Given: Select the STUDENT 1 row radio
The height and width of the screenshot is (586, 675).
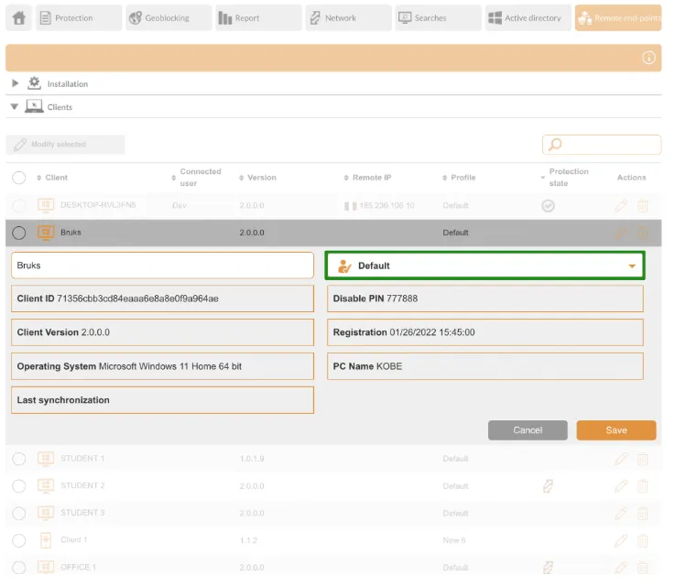Looking at the screenshot, I should coord(19,459).
